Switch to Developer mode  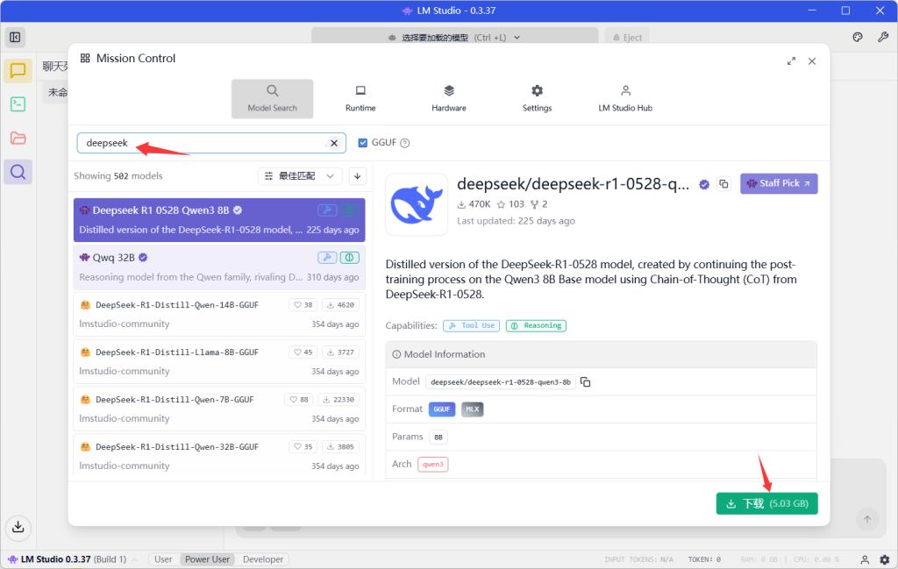[x=263, y=559]
